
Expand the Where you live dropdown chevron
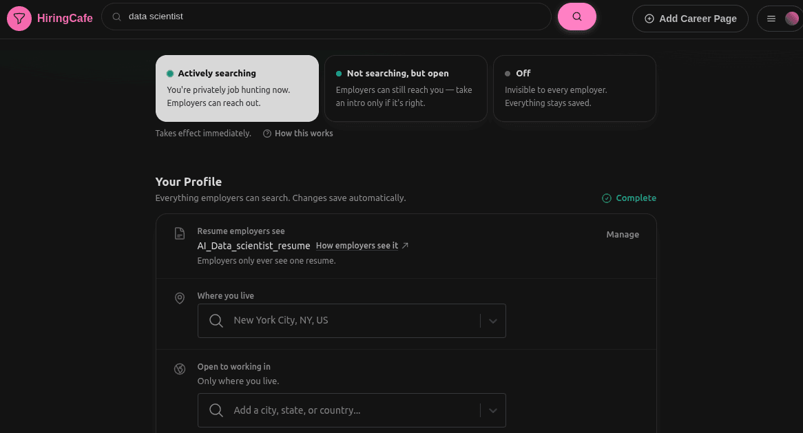coord(492,321)
